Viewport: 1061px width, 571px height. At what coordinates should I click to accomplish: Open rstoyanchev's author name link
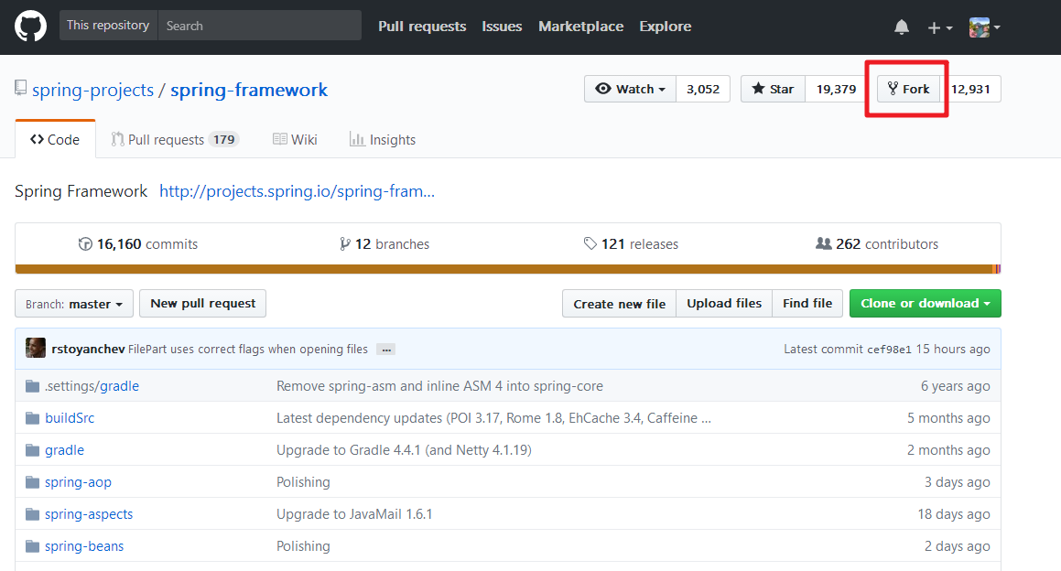[x=88, y=349]
